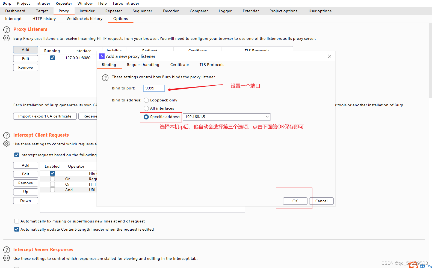Open Proxy Listeners help icon
The image size is (432, 268).
[7, 29]
